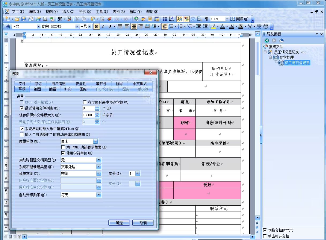The height and width of the screenshot is (240, 326).
Task: Click the highlight color yellow swatch button
Action: 213,26
